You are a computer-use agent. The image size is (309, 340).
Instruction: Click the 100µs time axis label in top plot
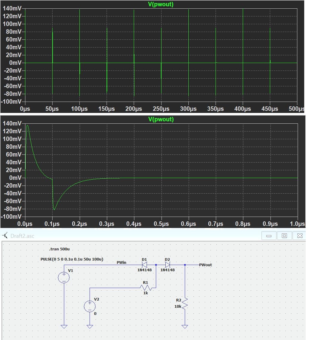pos(79,109)
